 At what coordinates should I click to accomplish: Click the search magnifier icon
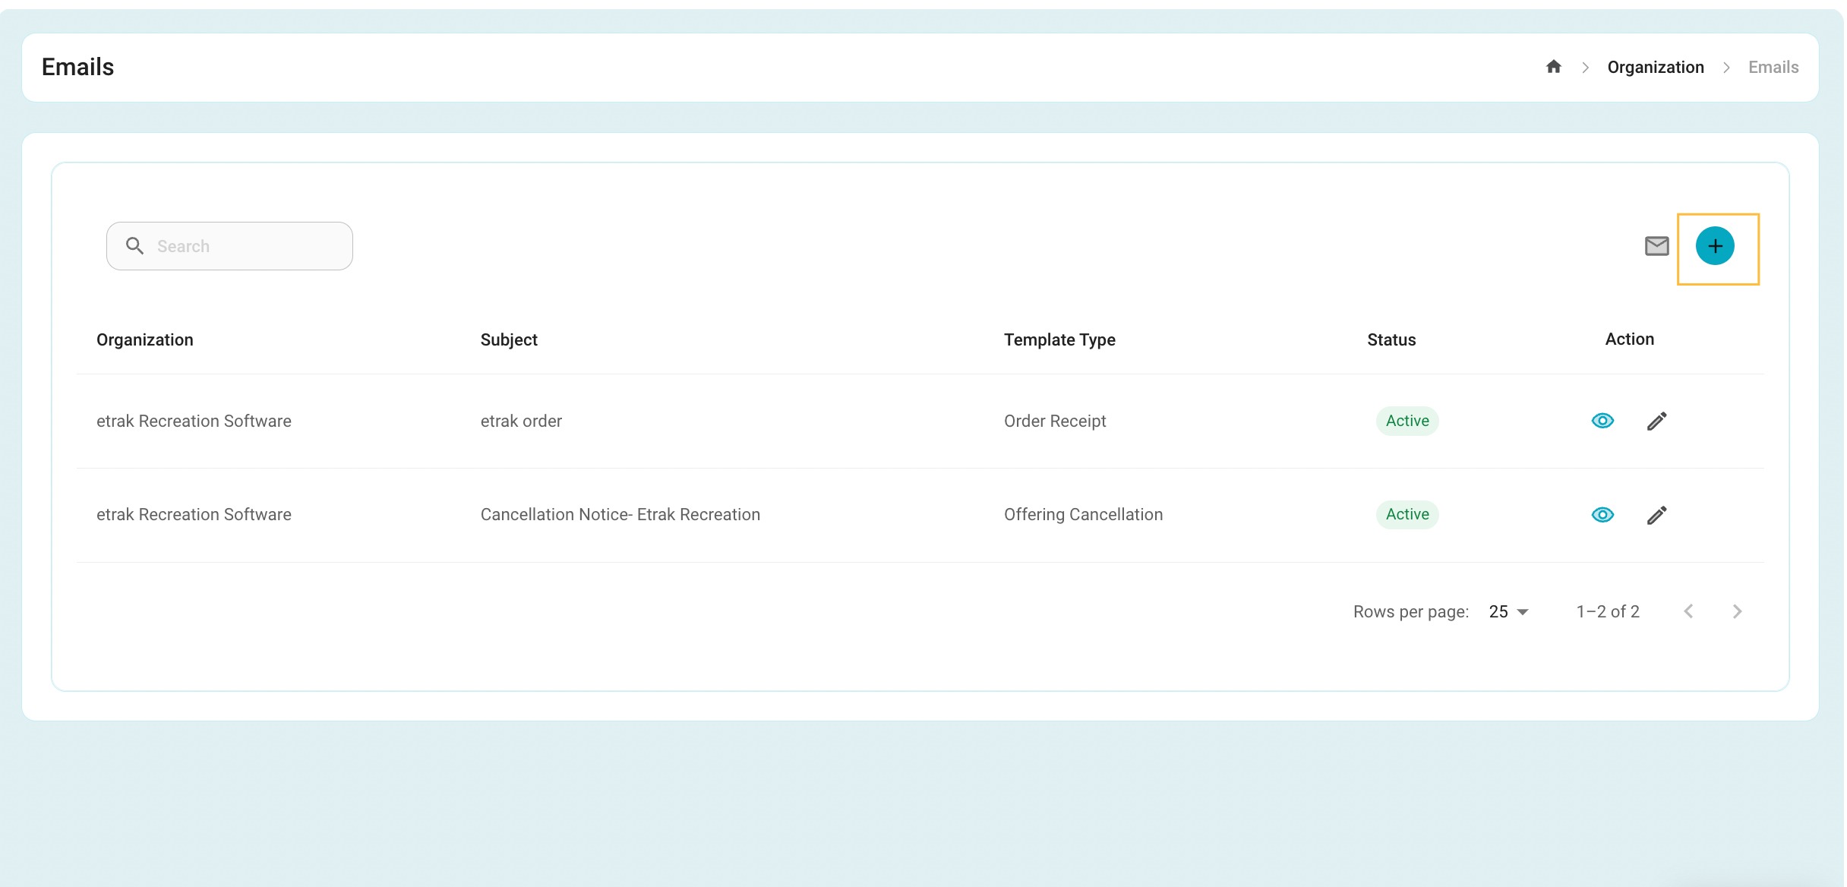pos(134,245)
